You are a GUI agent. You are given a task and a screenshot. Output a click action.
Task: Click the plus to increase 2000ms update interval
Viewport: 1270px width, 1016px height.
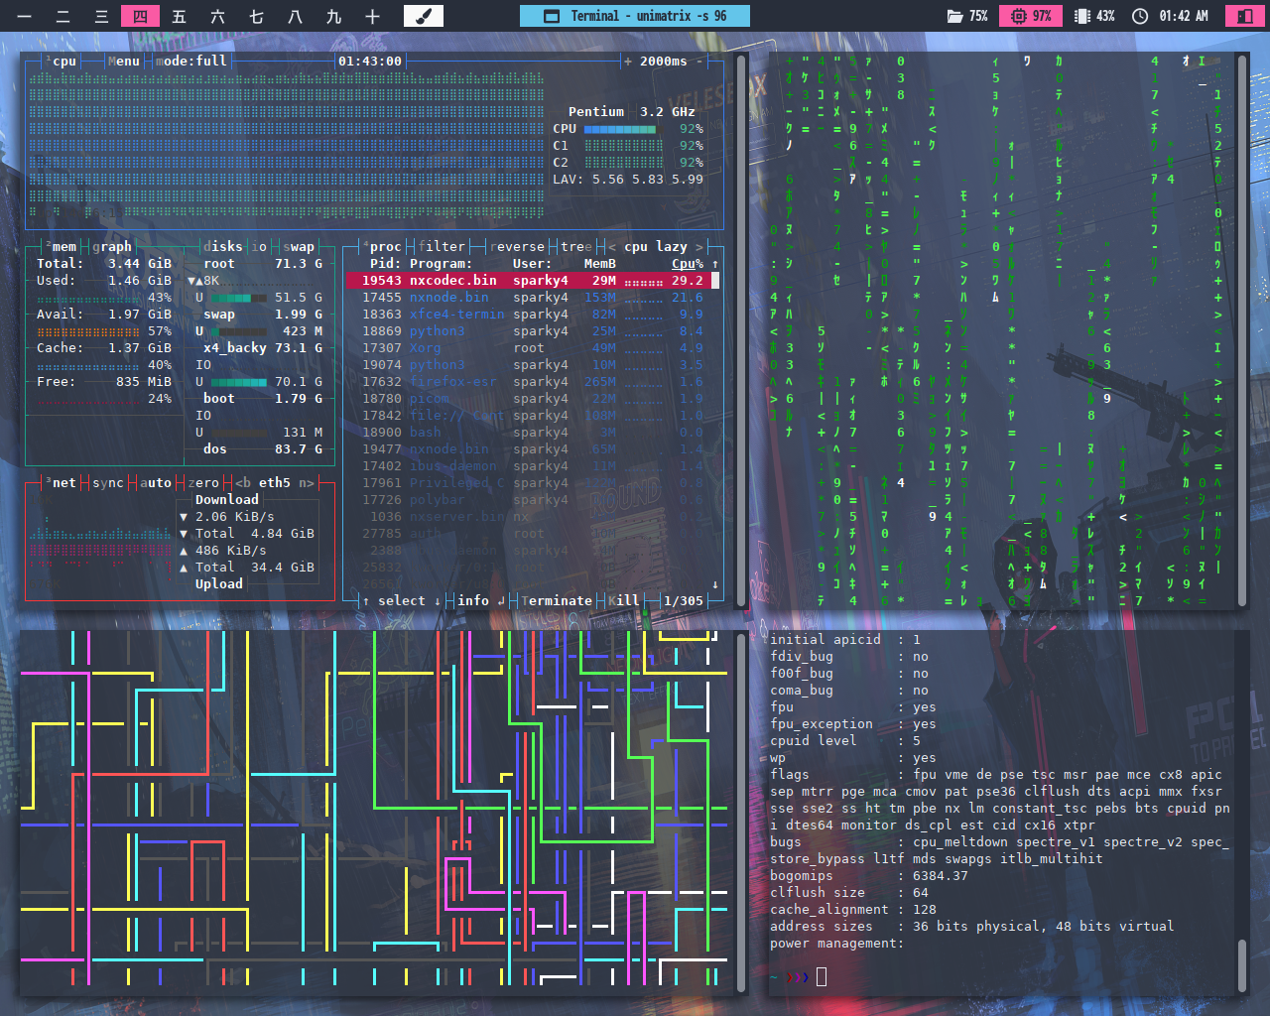click(627, 62)
